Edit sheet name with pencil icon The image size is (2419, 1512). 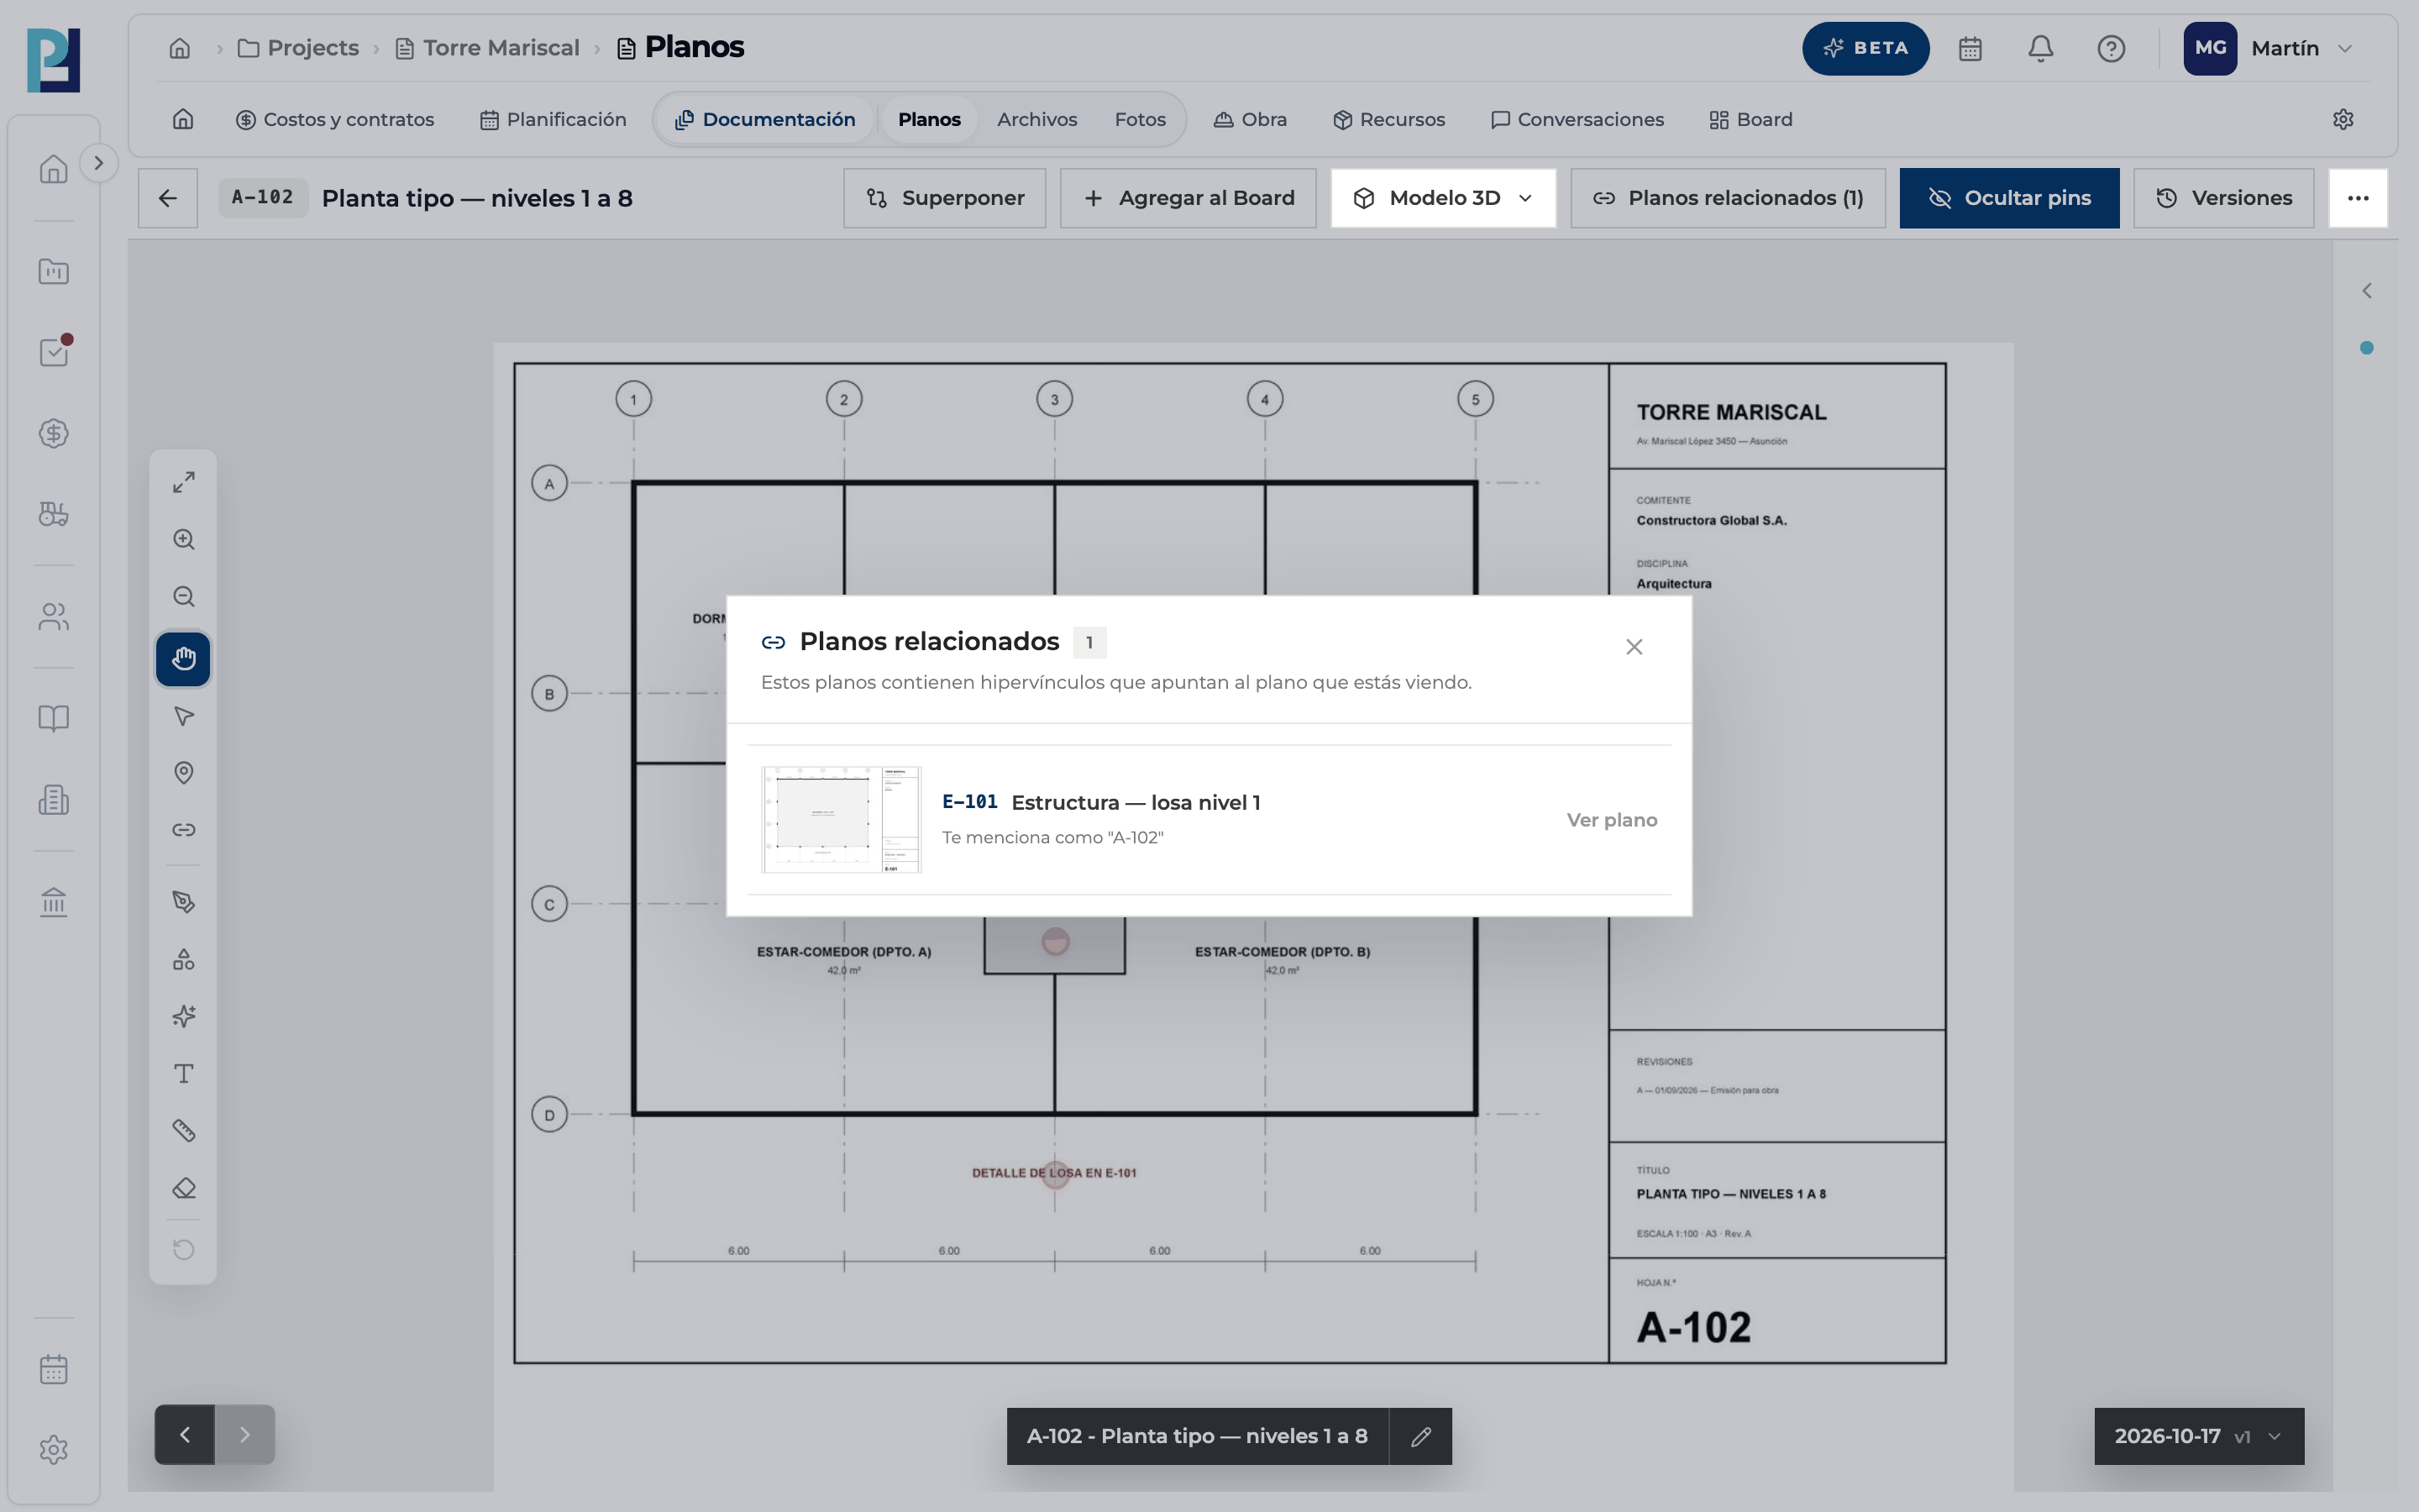coord(1420,1437)
